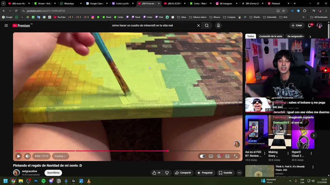Open Ideas bookmark folder
330x185 pixels.
pyautogui.click(x=181, y=17)
